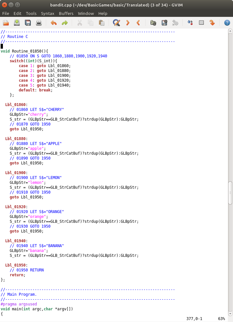Click the "63%" file position indicator

222,319
